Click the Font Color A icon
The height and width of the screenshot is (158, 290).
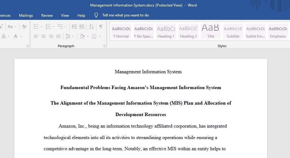16,36
